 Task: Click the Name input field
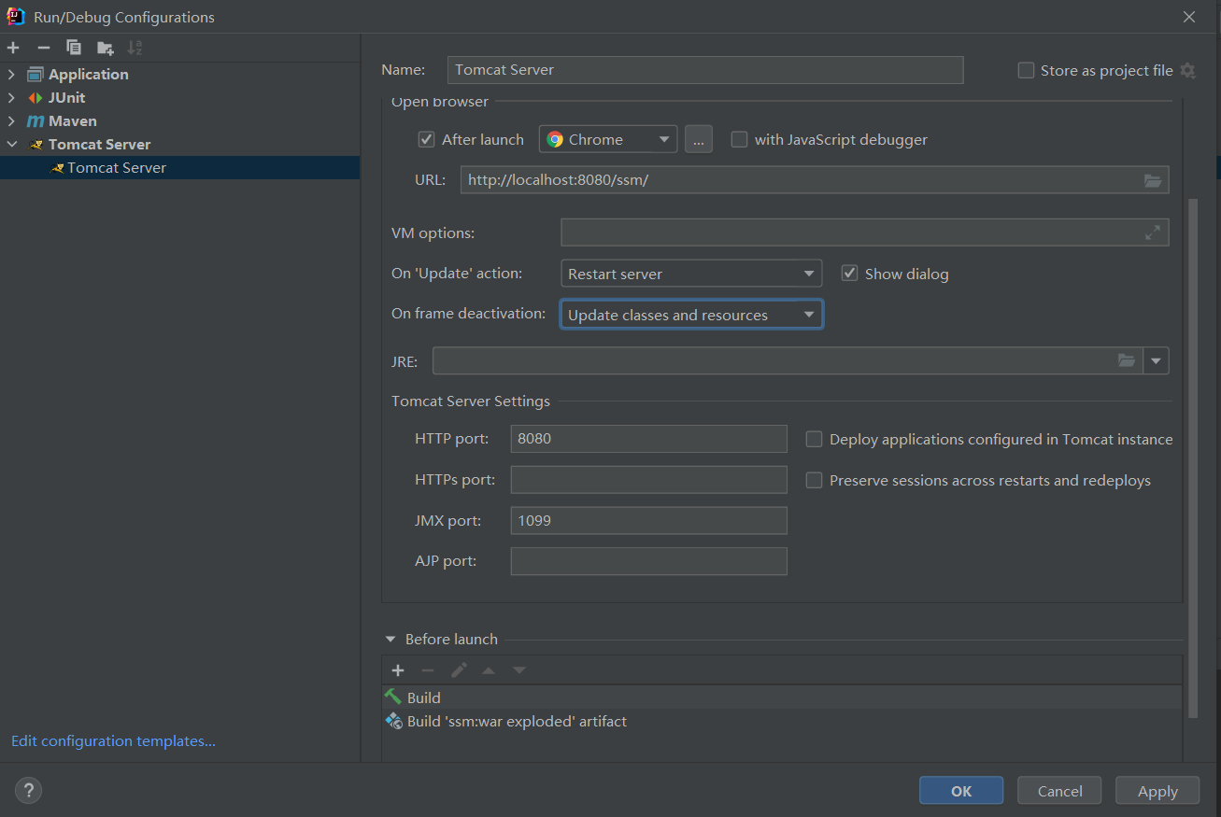705,70
